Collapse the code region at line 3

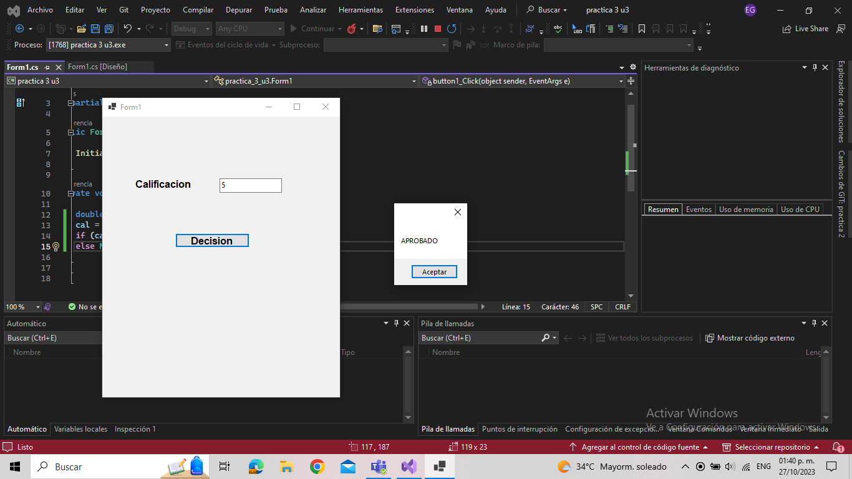(x=70, y=102)
